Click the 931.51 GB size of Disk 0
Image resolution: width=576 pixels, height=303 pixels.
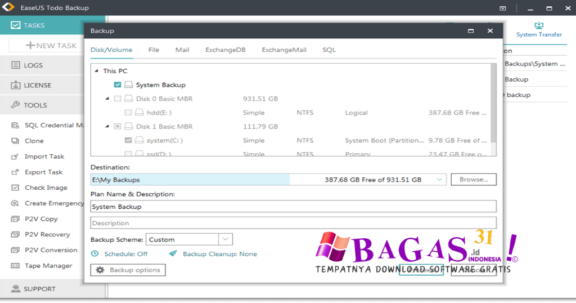(x=260, y=99)
